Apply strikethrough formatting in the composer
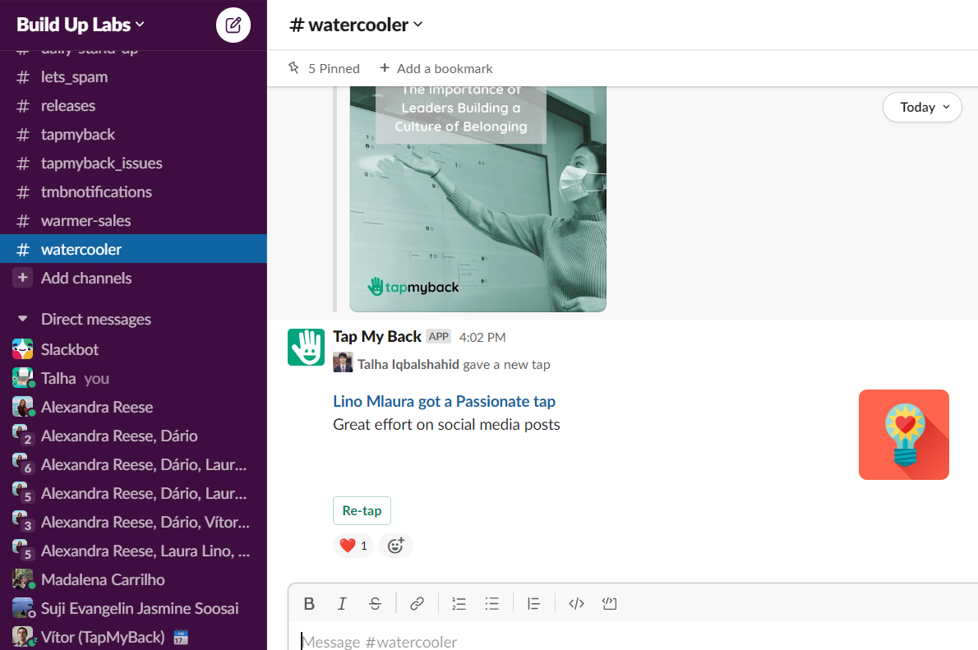The width and height of the screenshot is (978, 650). 375,603
